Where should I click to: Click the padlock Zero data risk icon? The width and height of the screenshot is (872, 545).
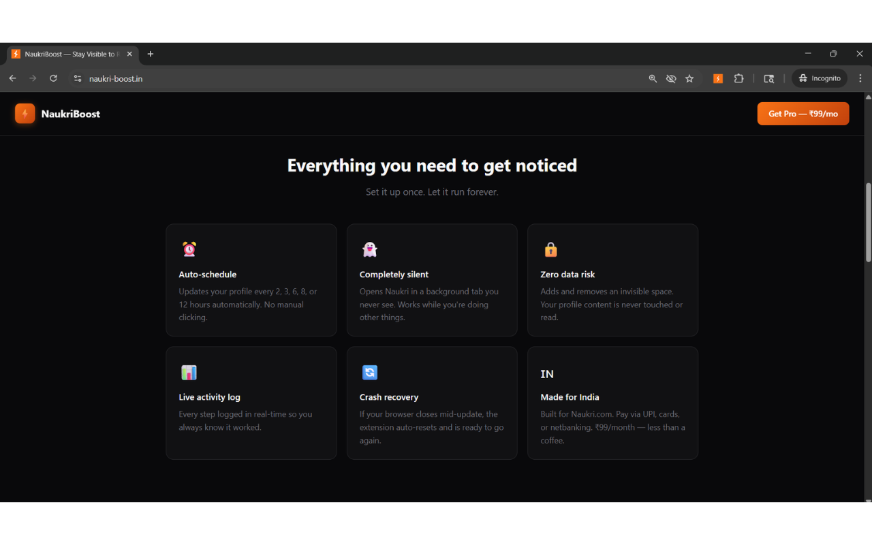click(x=550, y=249)
